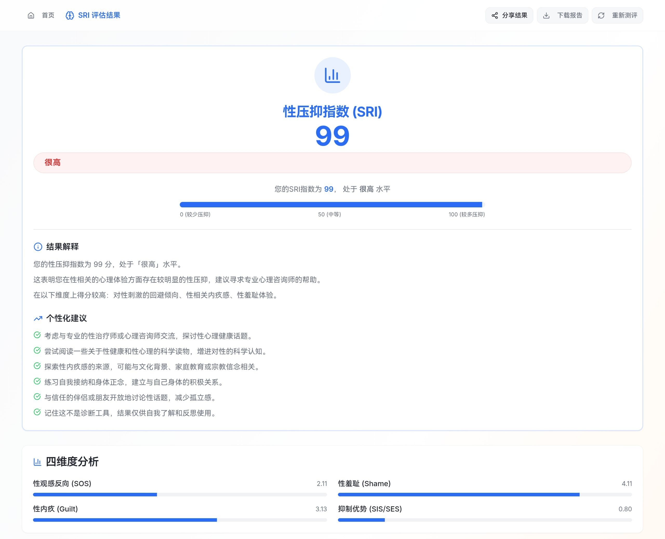665x539 pixels.
Task: Click the 抑制优势 (SIS/SES) progress bar
Action: (484, 520)
